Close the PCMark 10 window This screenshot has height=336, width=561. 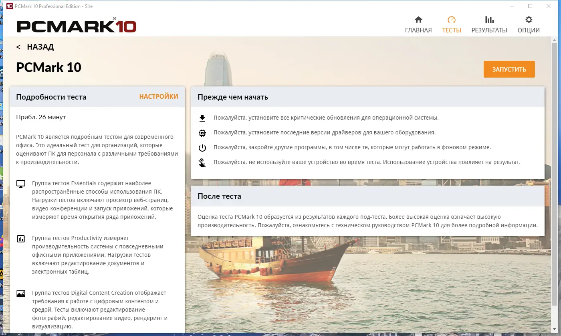pos(549,6)
